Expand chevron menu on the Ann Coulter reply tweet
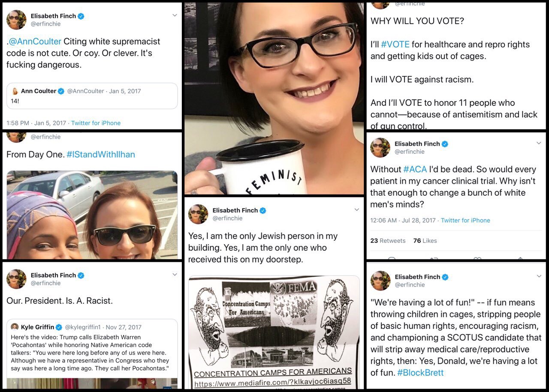This screenshot has width=549, height=392. pos(175,15)
